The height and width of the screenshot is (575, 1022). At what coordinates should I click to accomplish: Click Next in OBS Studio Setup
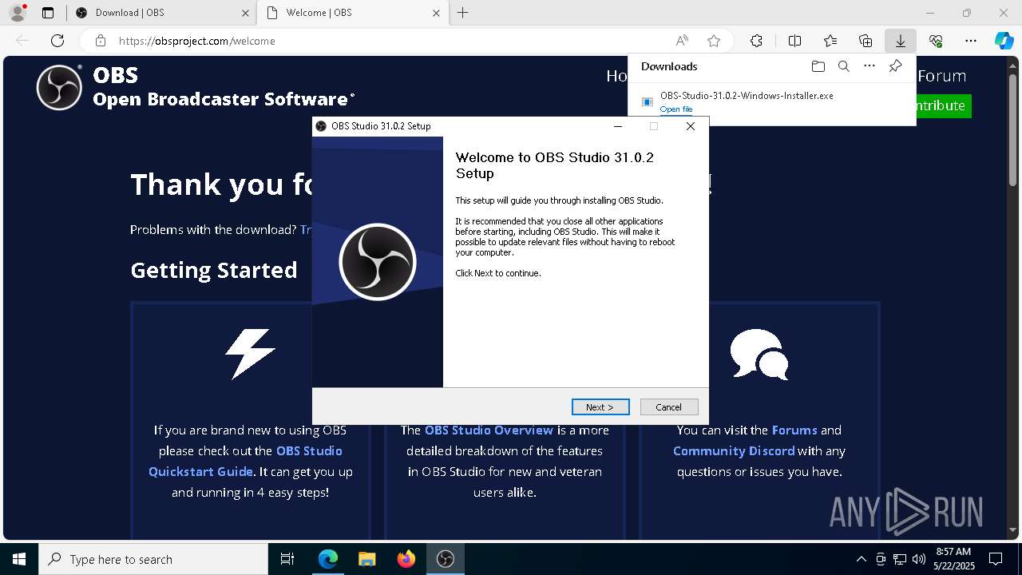coord(600,407)
